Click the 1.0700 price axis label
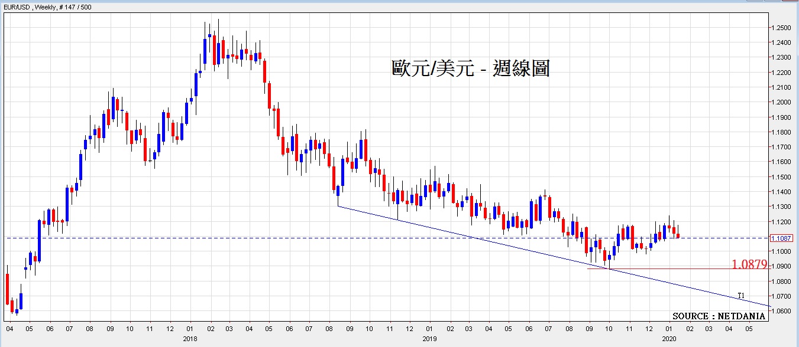 781,296
